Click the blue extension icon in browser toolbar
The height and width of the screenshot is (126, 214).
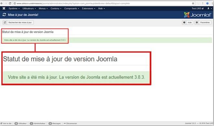208,3
